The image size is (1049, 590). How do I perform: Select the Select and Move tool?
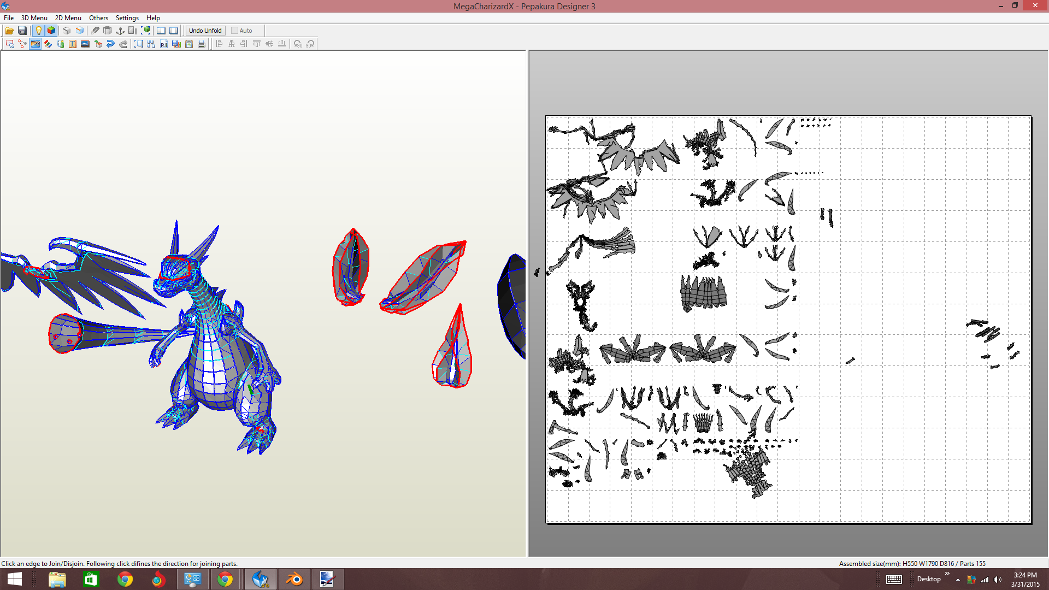click(10, 44)
